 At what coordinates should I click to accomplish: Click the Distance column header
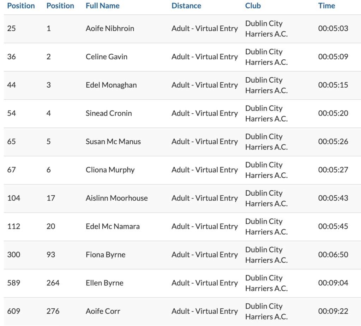[x=186, y=6]
